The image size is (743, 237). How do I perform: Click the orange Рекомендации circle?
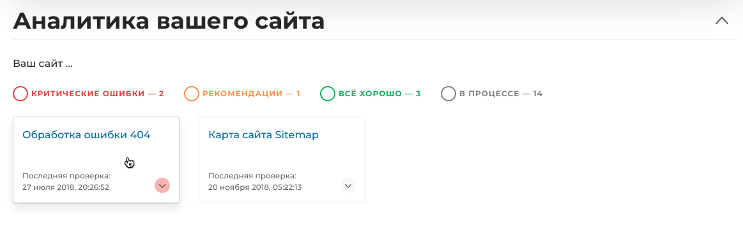[192, 94]
